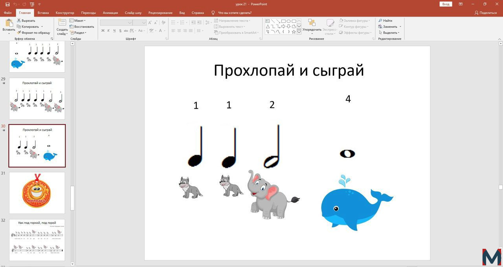Click the Экспресс-стили icon
Screen dimensions: 503x267
(x=330, y=23)
